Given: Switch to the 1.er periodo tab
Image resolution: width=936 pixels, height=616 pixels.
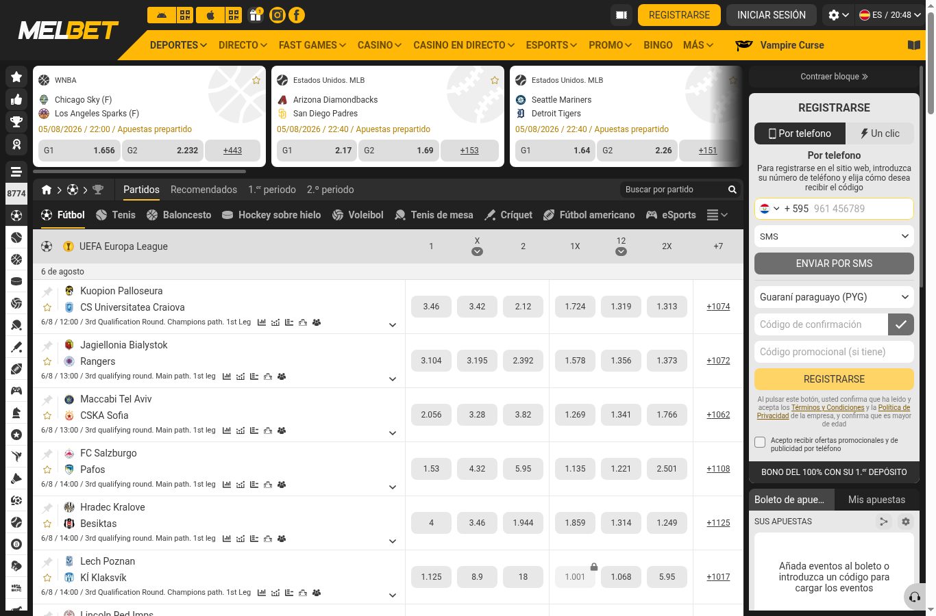Looking at the screenshot, I should [272, 190].
